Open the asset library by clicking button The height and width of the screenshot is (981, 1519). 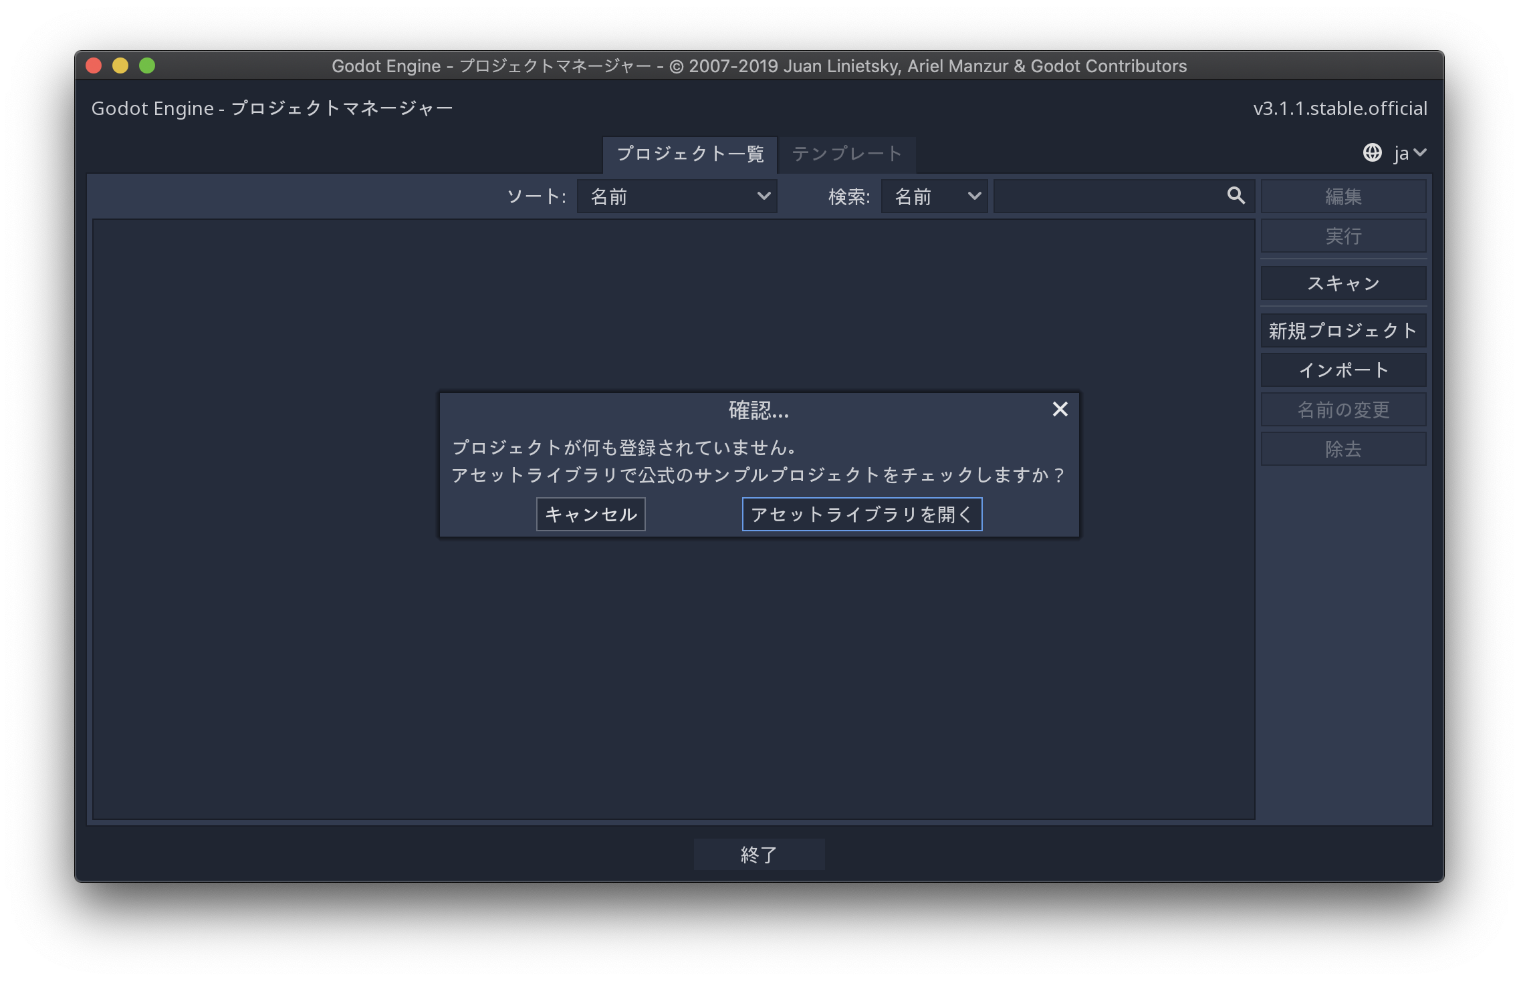862,513
